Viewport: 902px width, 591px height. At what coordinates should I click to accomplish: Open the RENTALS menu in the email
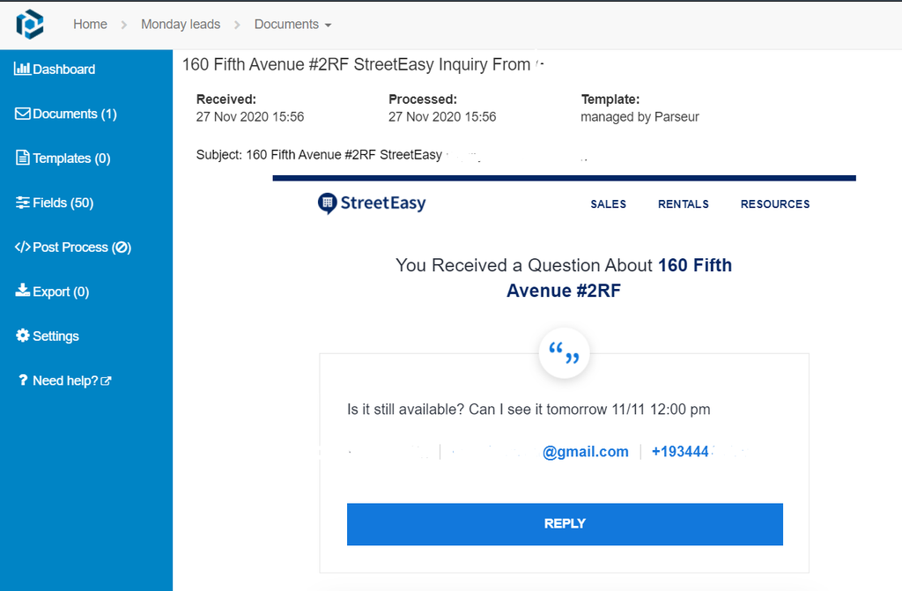click(x=683, y=204)
